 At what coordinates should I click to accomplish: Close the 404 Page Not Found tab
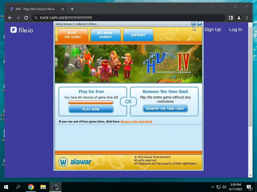pos(62,9)
